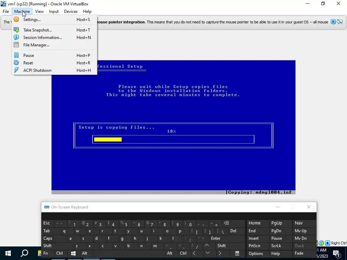
Task: Click the up arrow key
Action: (207, 246)
